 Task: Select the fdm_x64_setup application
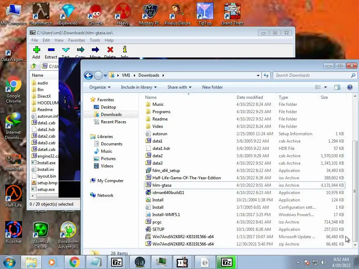(x=244, y=171)
